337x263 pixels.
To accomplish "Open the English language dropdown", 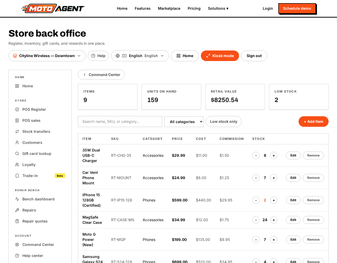I will (140, 56).
